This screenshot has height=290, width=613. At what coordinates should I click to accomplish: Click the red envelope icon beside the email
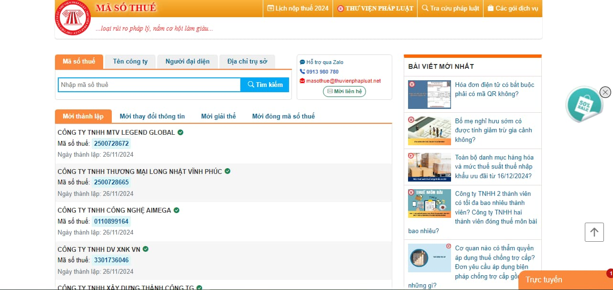[302, 81]
